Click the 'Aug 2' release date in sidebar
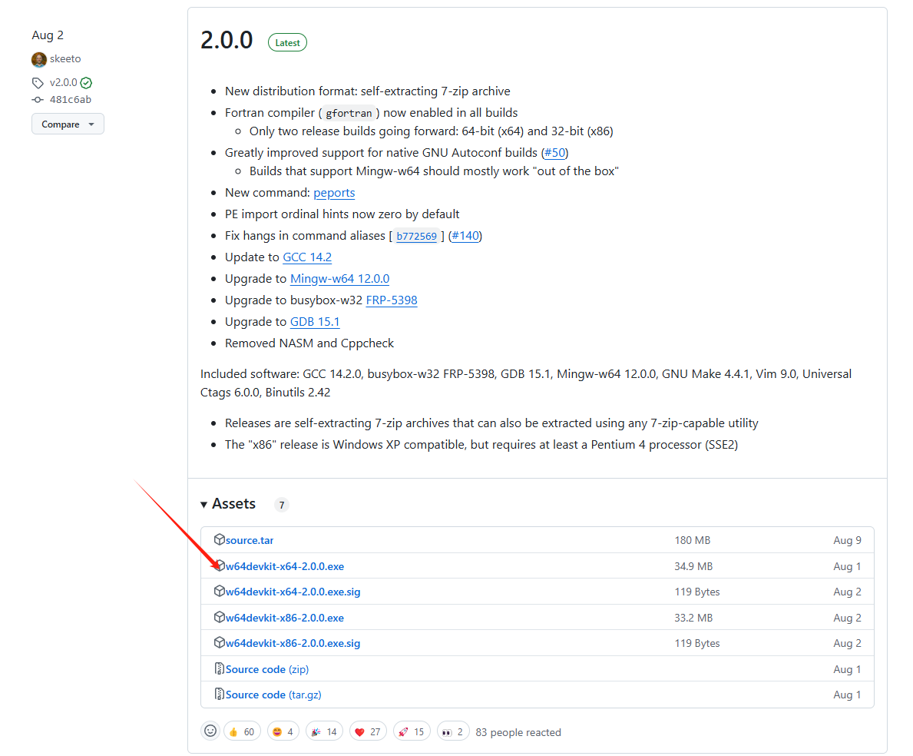Screen dimensions: 913x756 (48, 35)
